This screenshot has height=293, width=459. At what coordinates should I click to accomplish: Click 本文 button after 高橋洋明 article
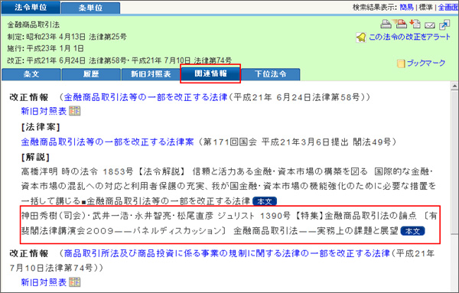click(265, 201)
